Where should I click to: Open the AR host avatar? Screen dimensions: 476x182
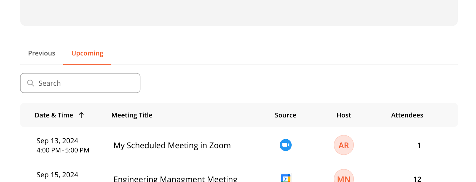tap(344, 145)
